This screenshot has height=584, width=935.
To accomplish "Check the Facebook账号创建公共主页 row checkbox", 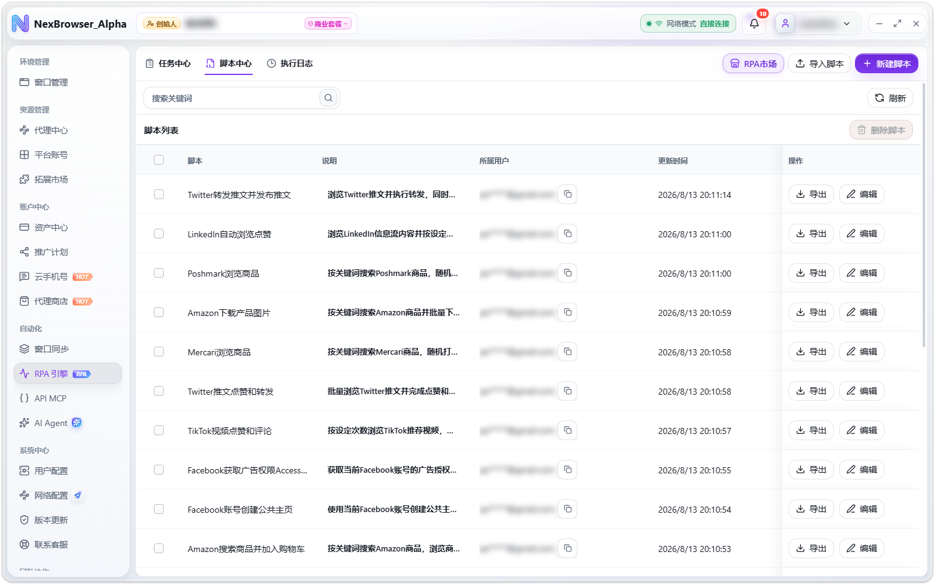I will [x=159, y=509].
